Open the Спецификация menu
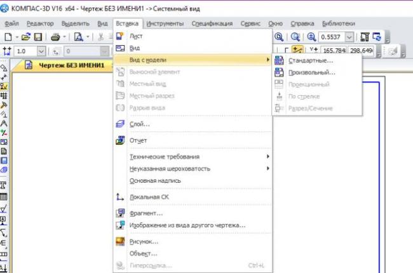Viewport: 413px width, 273px height. coord(212,23)
